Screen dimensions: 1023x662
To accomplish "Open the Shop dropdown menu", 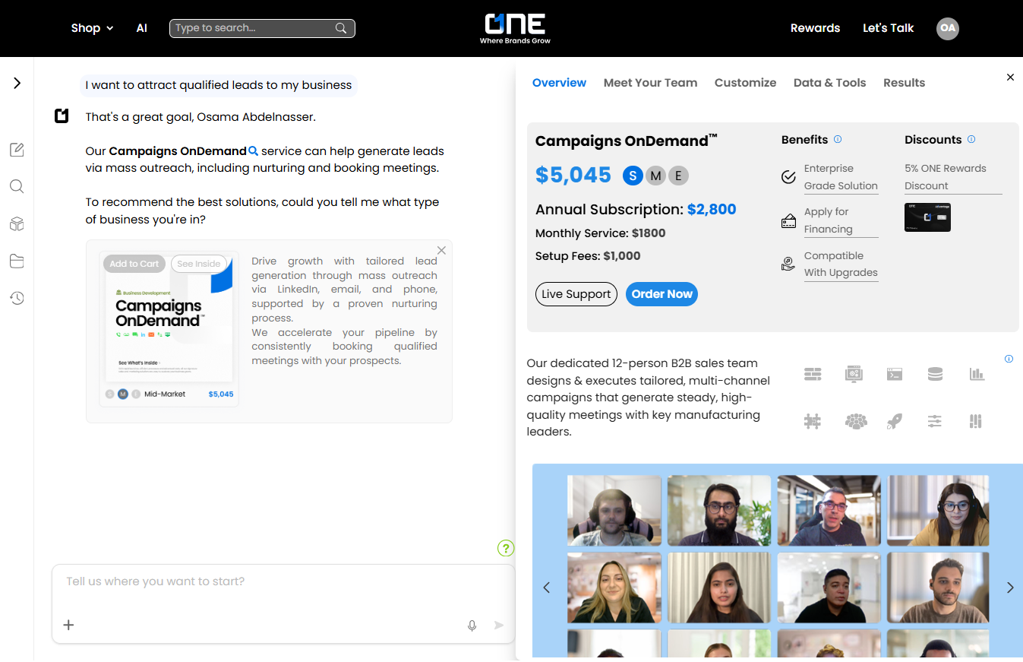I will coord(92,28).
